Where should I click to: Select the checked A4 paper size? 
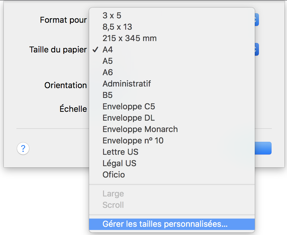[108, 50]
